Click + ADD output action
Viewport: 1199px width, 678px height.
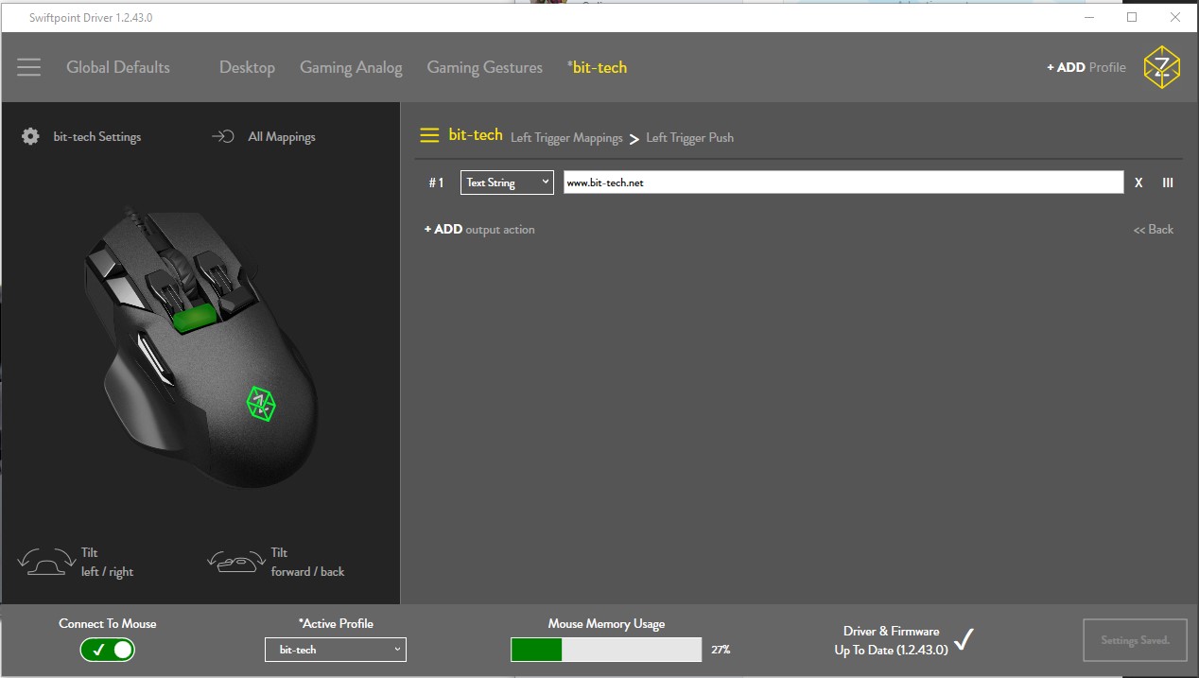point(479,230)
